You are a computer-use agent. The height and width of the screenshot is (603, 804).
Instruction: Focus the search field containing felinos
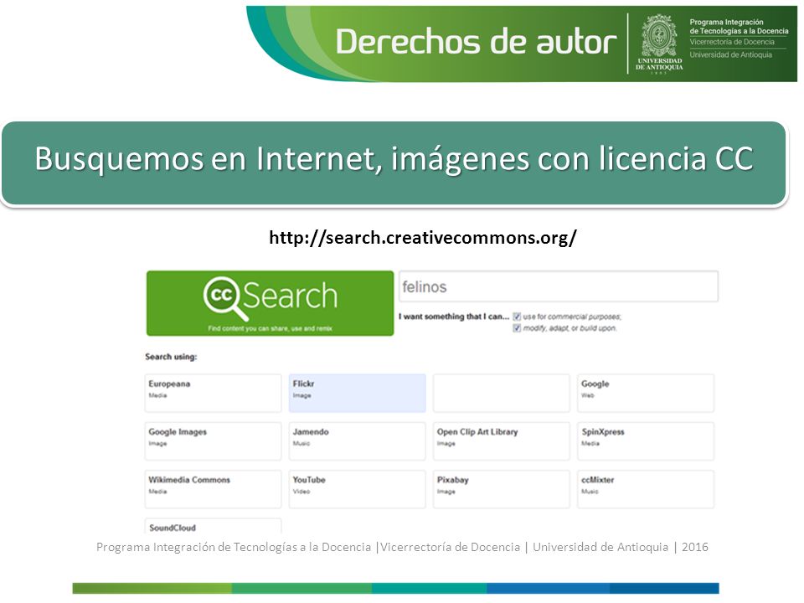559,286
